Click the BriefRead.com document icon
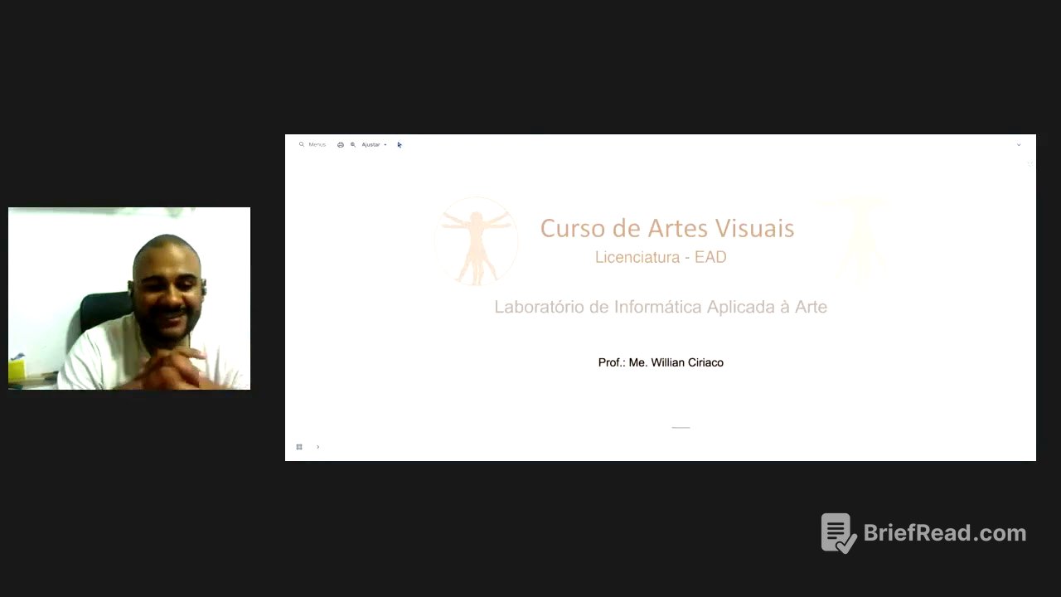Viewport: 1061px width, 597px height. [x=836, y=531]
